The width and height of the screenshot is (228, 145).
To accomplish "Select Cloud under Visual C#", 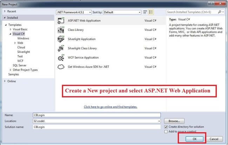I will tap(21, 48).
